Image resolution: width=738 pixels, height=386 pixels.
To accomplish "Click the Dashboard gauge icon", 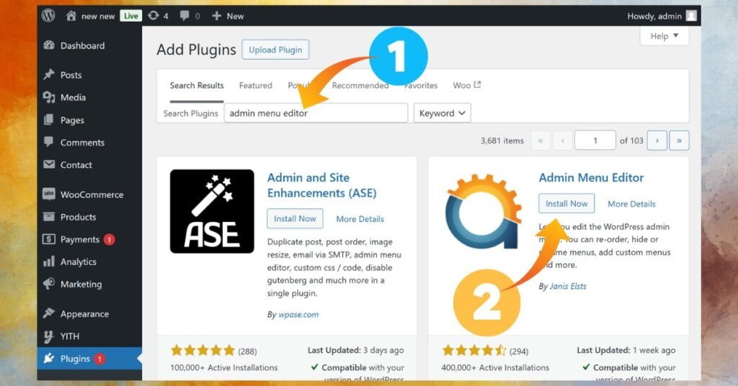I will pos(49,45).
